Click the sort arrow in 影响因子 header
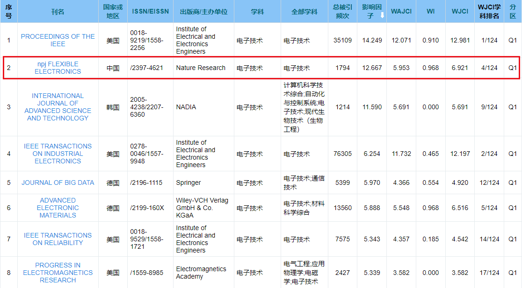The image size is (522, 288). point(382,15)
